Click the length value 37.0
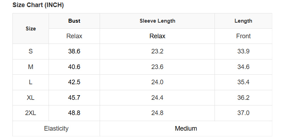 243,113
